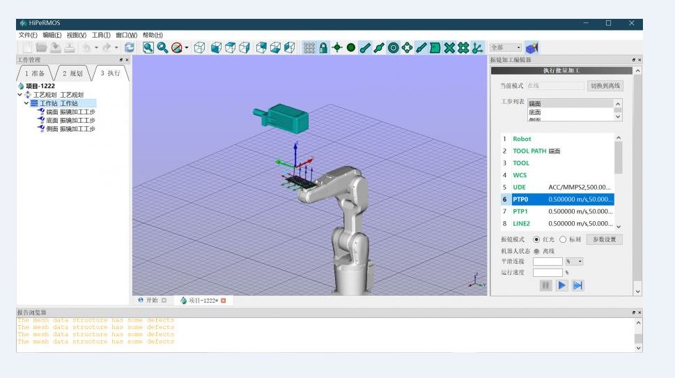Collapse the 工艺规划 tree node
This screenshot has width=675, height=378.
20,94
